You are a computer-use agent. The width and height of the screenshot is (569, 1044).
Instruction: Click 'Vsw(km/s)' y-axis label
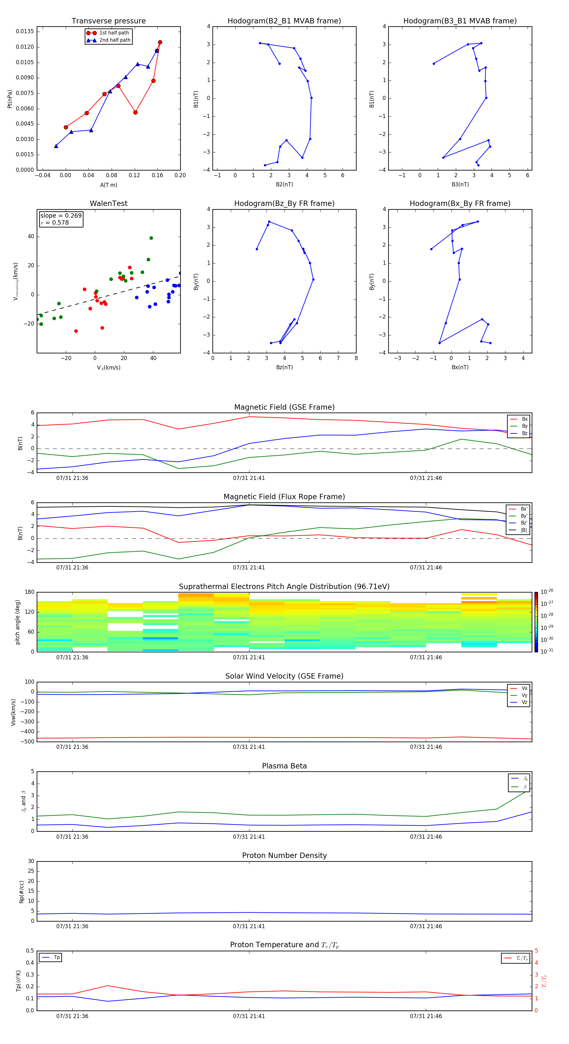(x=13, y=712)
